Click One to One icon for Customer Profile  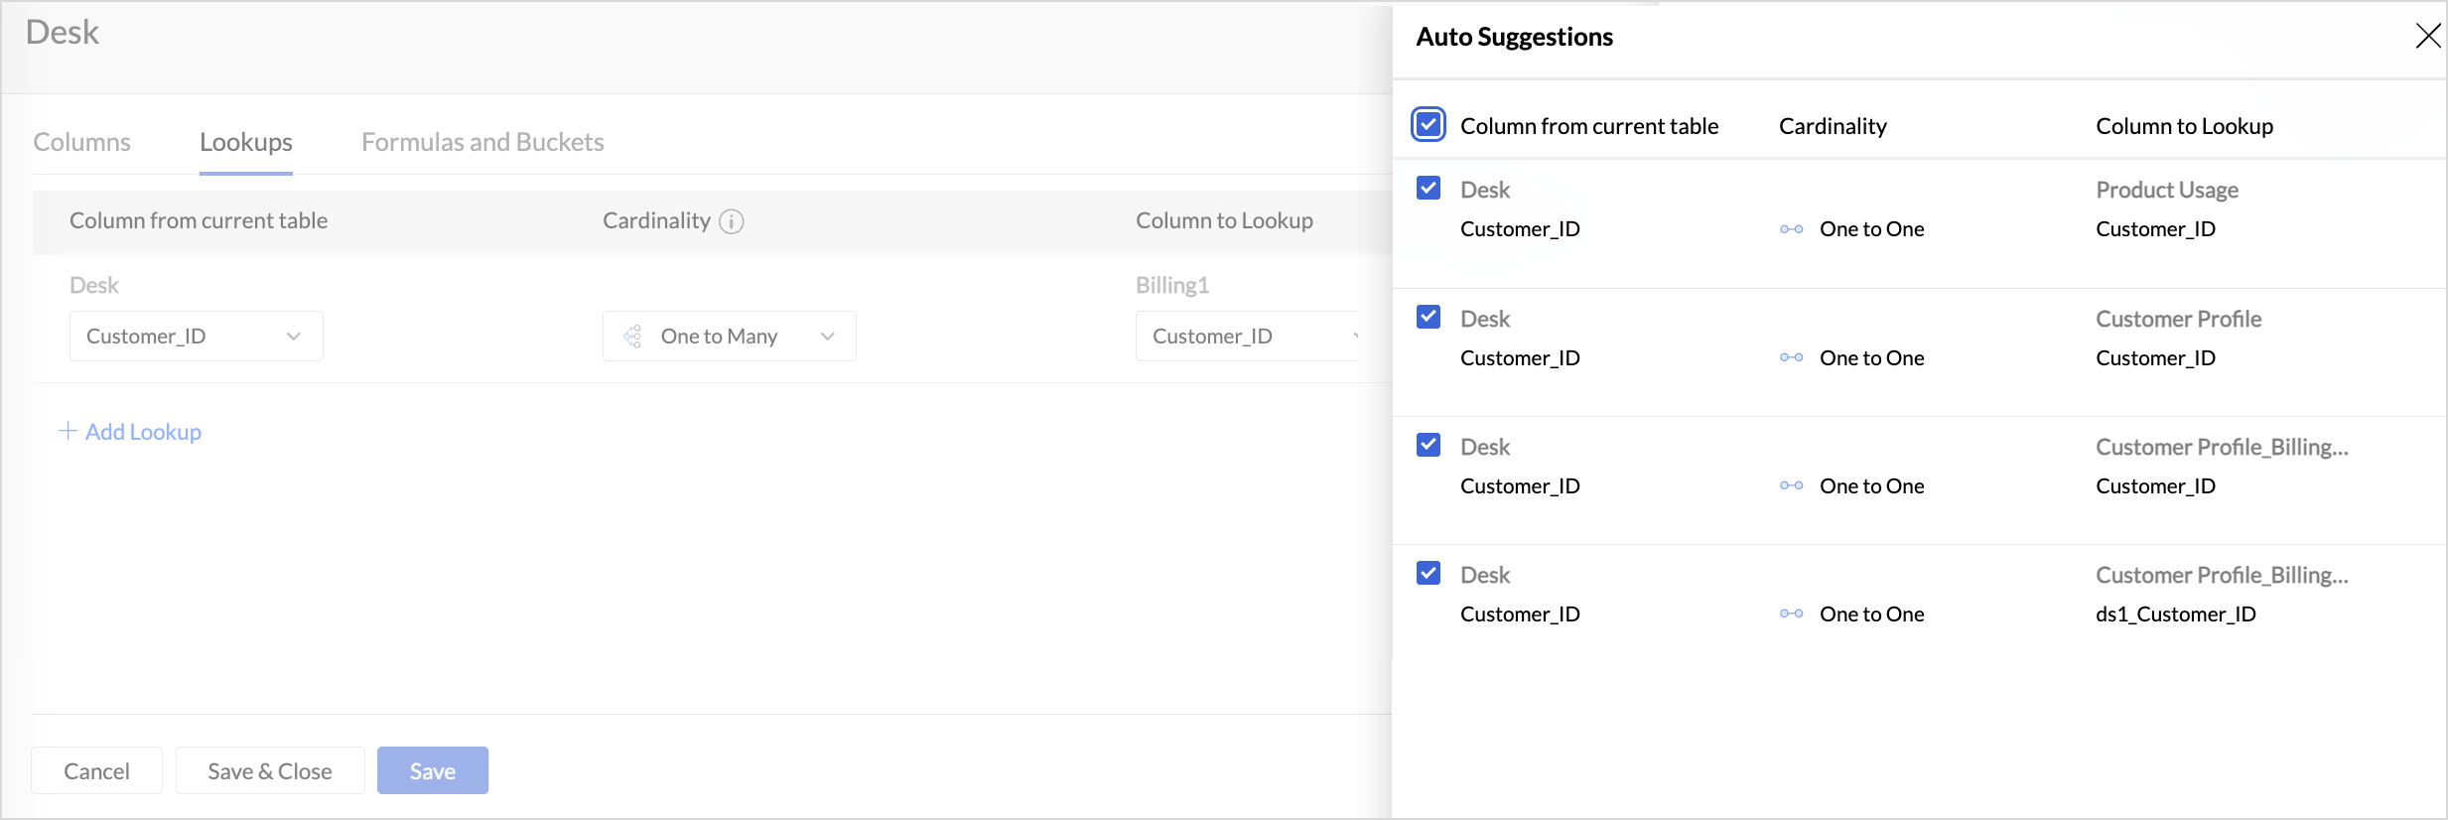coord(1791,357)
